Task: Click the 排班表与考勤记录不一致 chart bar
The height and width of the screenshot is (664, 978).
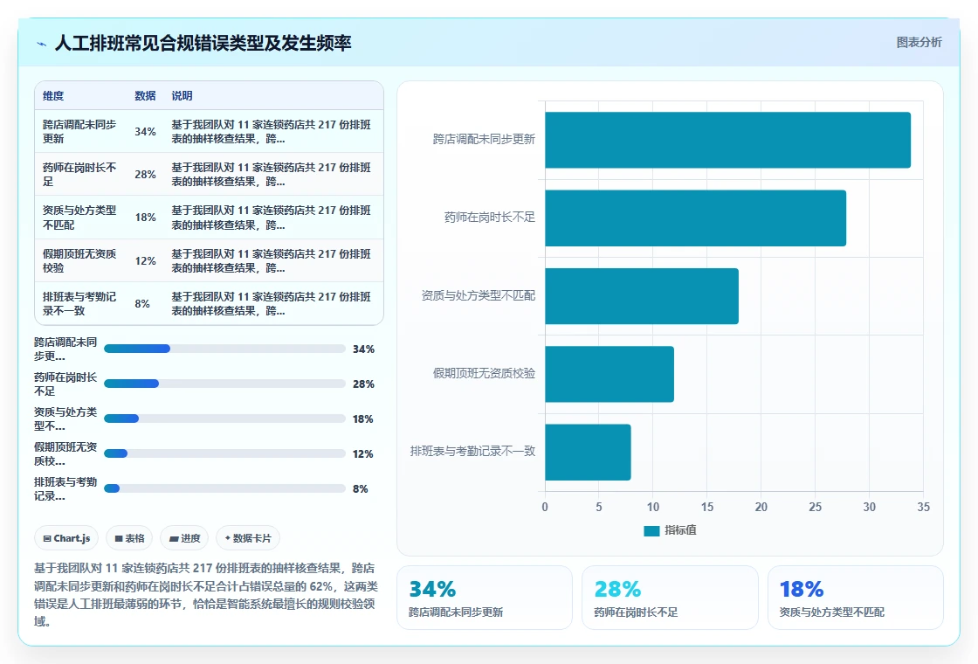Action: pyautogui.click(x=589, y=452)
